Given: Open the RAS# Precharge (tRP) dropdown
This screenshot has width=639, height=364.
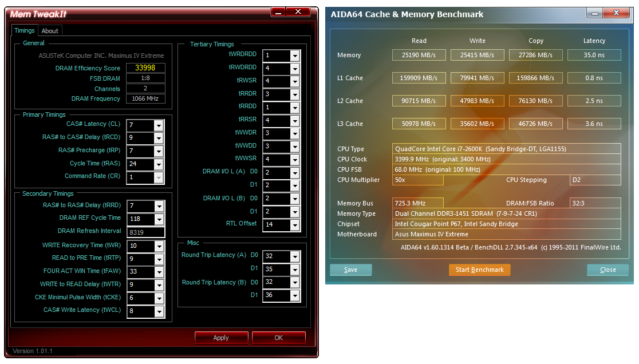Looking at the screenshot, I should coord(159,152).
